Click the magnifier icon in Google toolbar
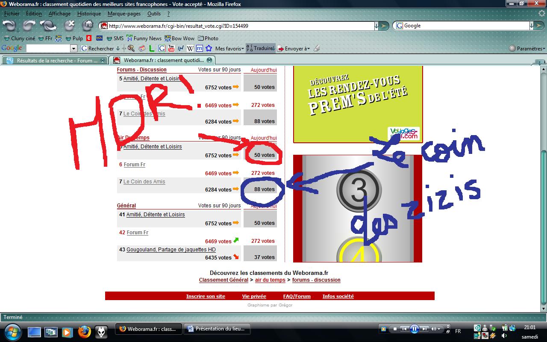 (131, 48)
